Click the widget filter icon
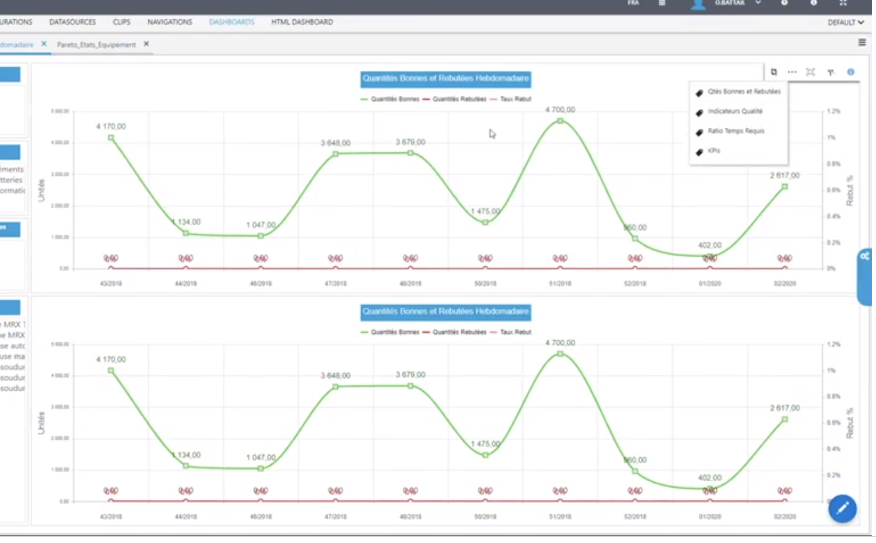The image size is (876, 543). [x=830, y=72]
